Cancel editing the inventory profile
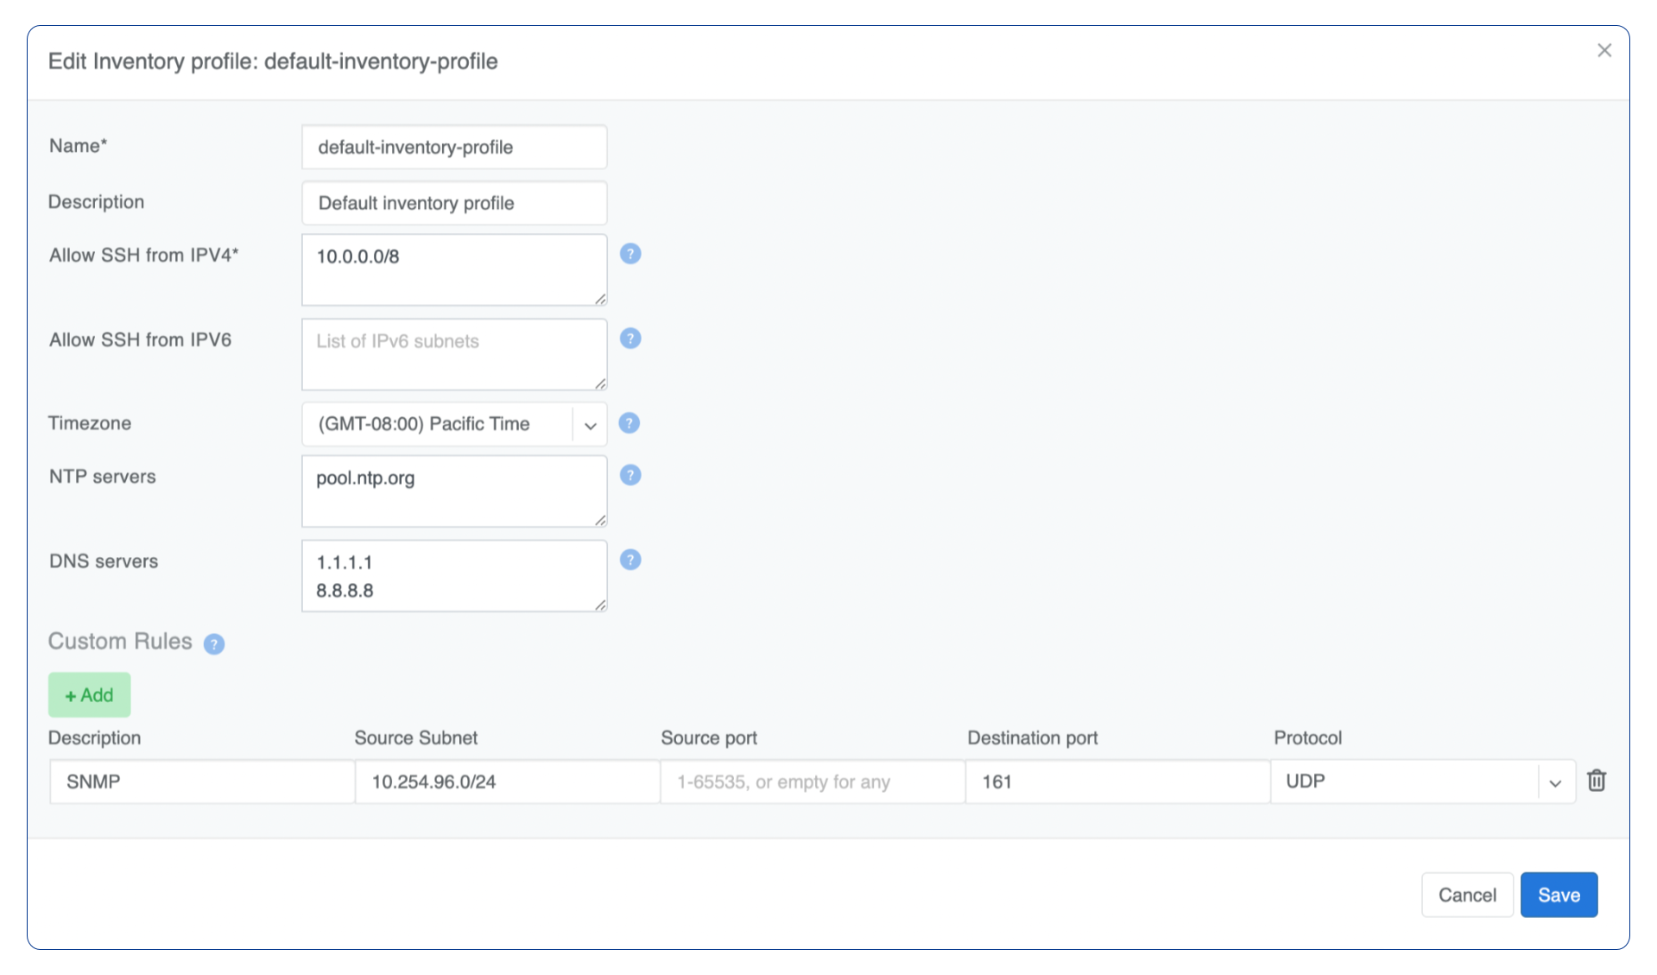 [x=1467, y=895]
